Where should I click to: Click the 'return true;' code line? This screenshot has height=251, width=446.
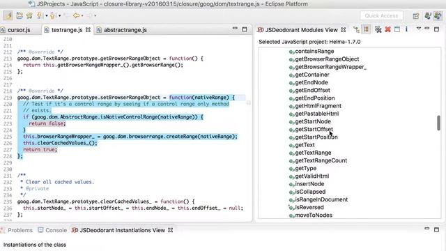40,149
